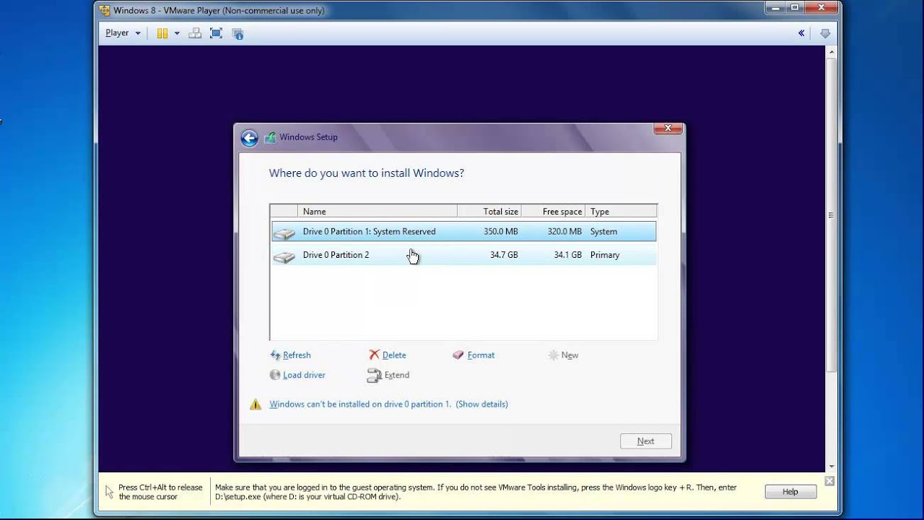This screenshot has width=924, height=520.
Task: Click the New partition link
Action: click(570, 355)
